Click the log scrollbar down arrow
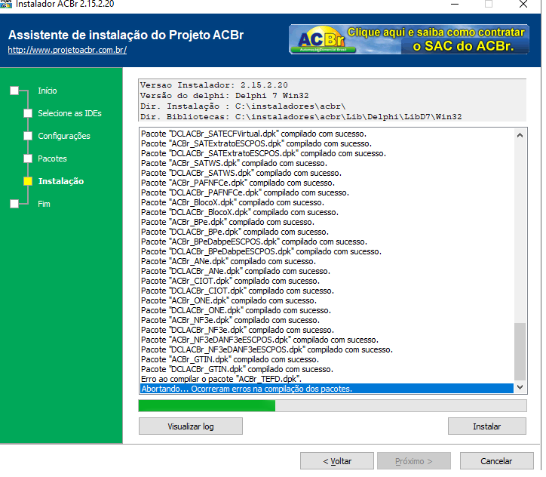This screenshot has width=546, height=477. 520,386
